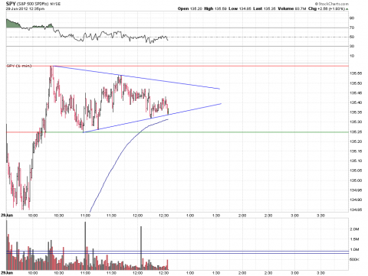Click 2:30 on the price chart time axis
This screenshot has width=368, height=276.
point(268,216)
